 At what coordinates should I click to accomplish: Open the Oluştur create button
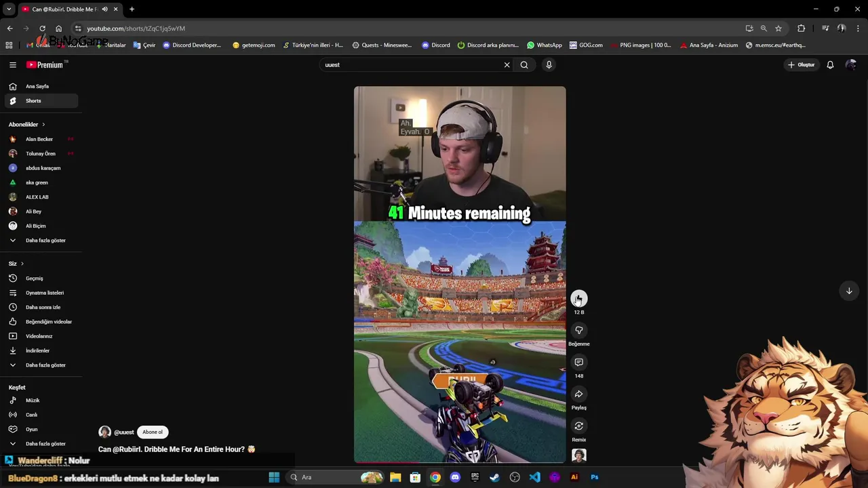pos(801,65)
